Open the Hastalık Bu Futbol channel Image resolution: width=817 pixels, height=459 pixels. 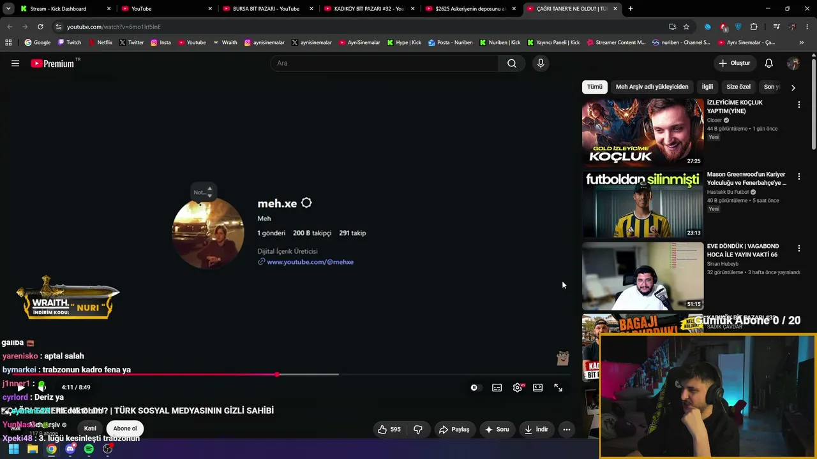coord(728,192)
